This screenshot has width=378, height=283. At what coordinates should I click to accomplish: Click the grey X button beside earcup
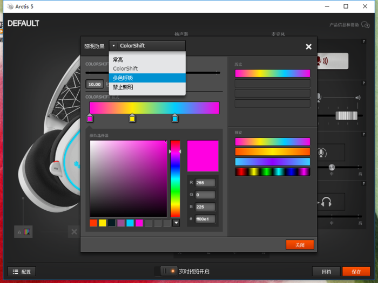point(74,232)
